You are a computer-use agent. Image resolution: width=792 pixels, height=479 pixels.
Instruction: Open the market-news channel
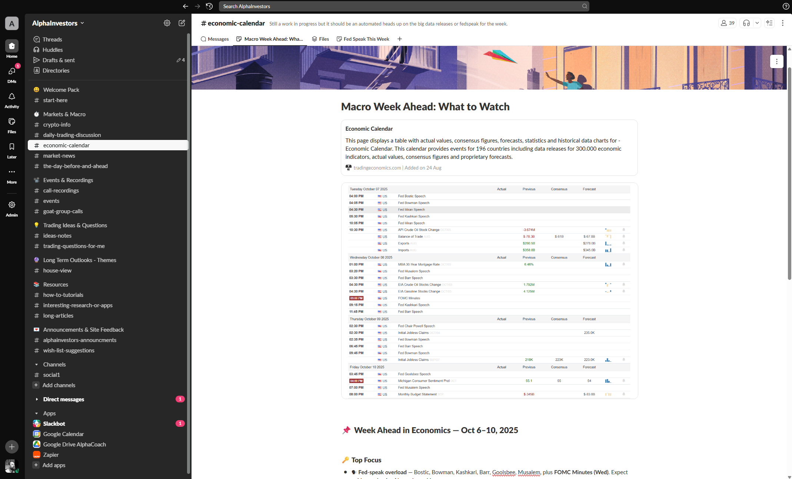[59, 156]
